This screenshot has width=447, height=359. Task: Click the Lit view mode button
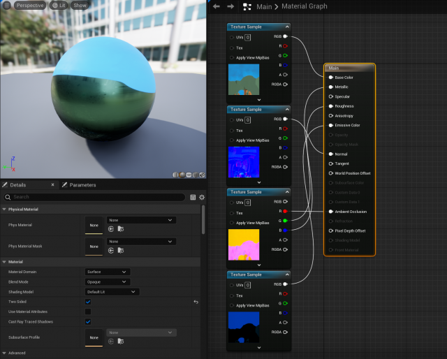click(59, 5)
